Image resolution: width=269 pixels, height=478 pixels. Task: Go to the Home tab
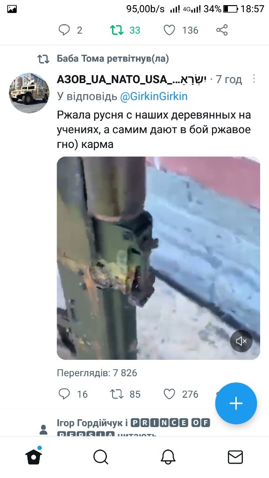34,457
